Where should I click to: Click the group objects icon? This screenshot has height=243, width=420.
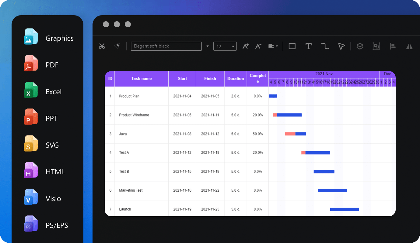376,46
